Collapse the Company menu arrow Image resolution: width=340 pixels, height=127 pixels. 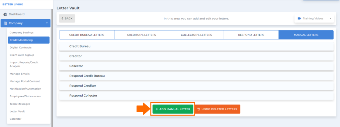(47, 23)
